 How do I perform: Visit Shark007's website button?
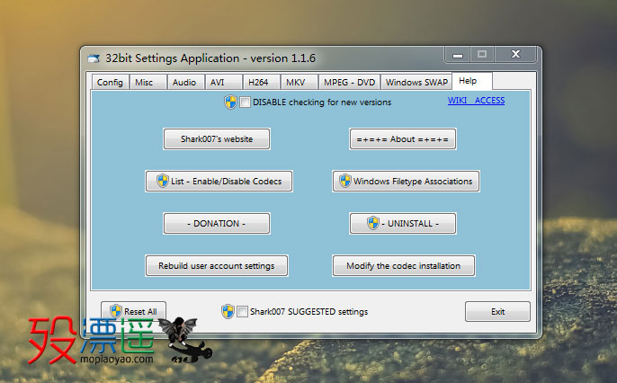click(x=217, y=138)
